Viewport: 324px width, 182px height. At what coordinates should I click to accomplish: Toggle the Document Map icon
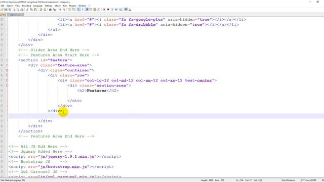tap(95, 10)
